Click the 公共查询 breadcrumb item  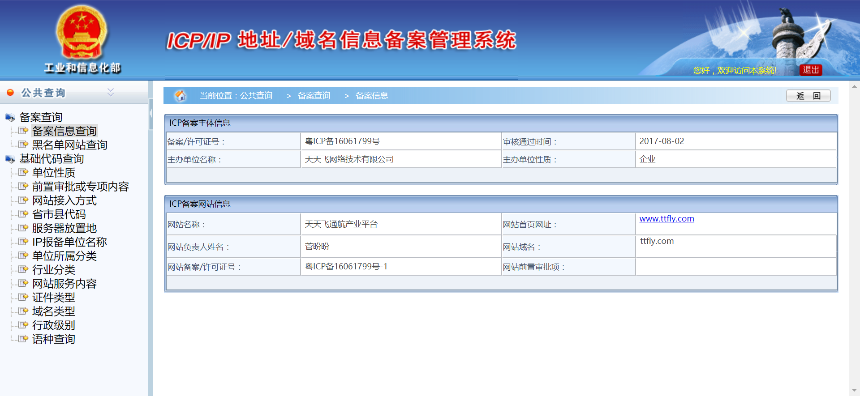click(x=256, y=95)
